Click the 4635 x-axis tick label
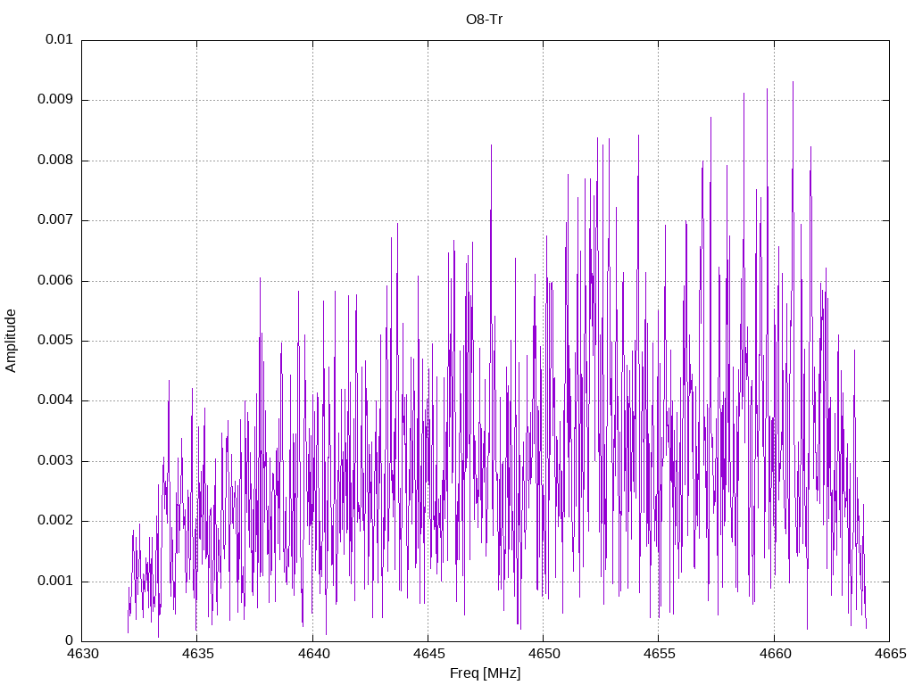 (x=197, y=654)
